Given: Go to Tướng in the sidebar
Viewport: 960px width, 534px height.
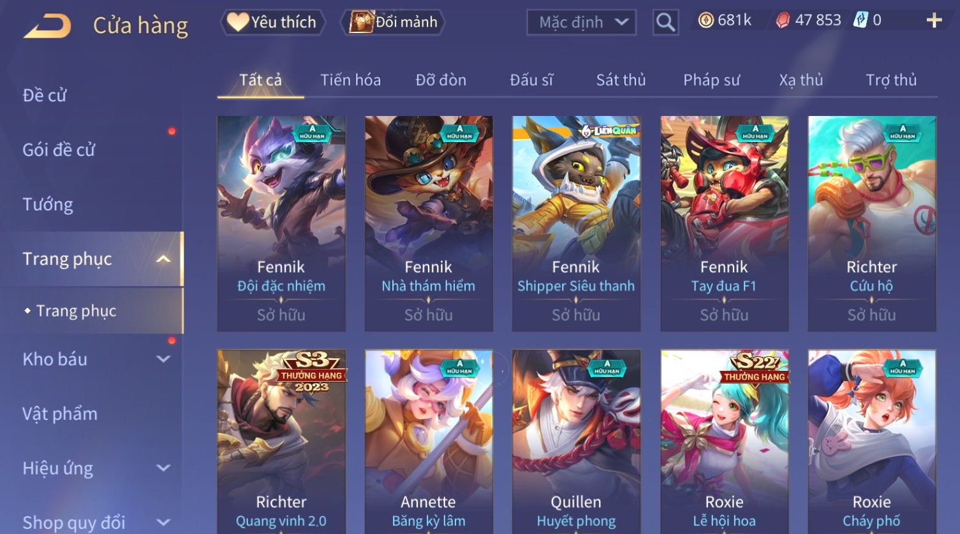Looking at the screenshot, I should pos(48,205).
